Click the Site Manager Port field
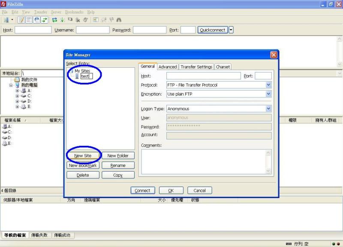Image resolution: width=343 pixels, height=247 pixels. pyautogui.click(x=263, y=76)
